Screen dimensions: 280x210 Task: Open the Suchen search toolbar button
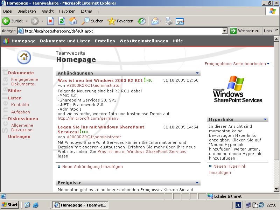(92, 21)
